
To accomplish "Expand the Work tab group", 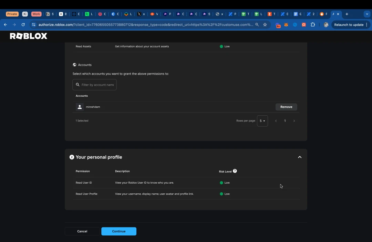I will click(x=36, y=14).
